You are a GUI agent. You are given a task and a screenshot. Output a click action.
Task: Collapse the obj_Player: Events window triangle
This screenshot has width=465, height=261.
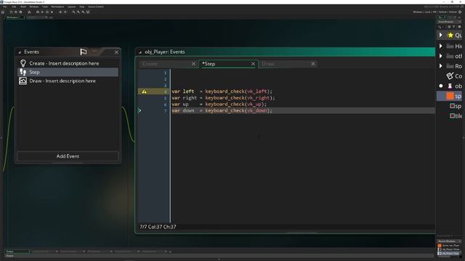[140, 52]
